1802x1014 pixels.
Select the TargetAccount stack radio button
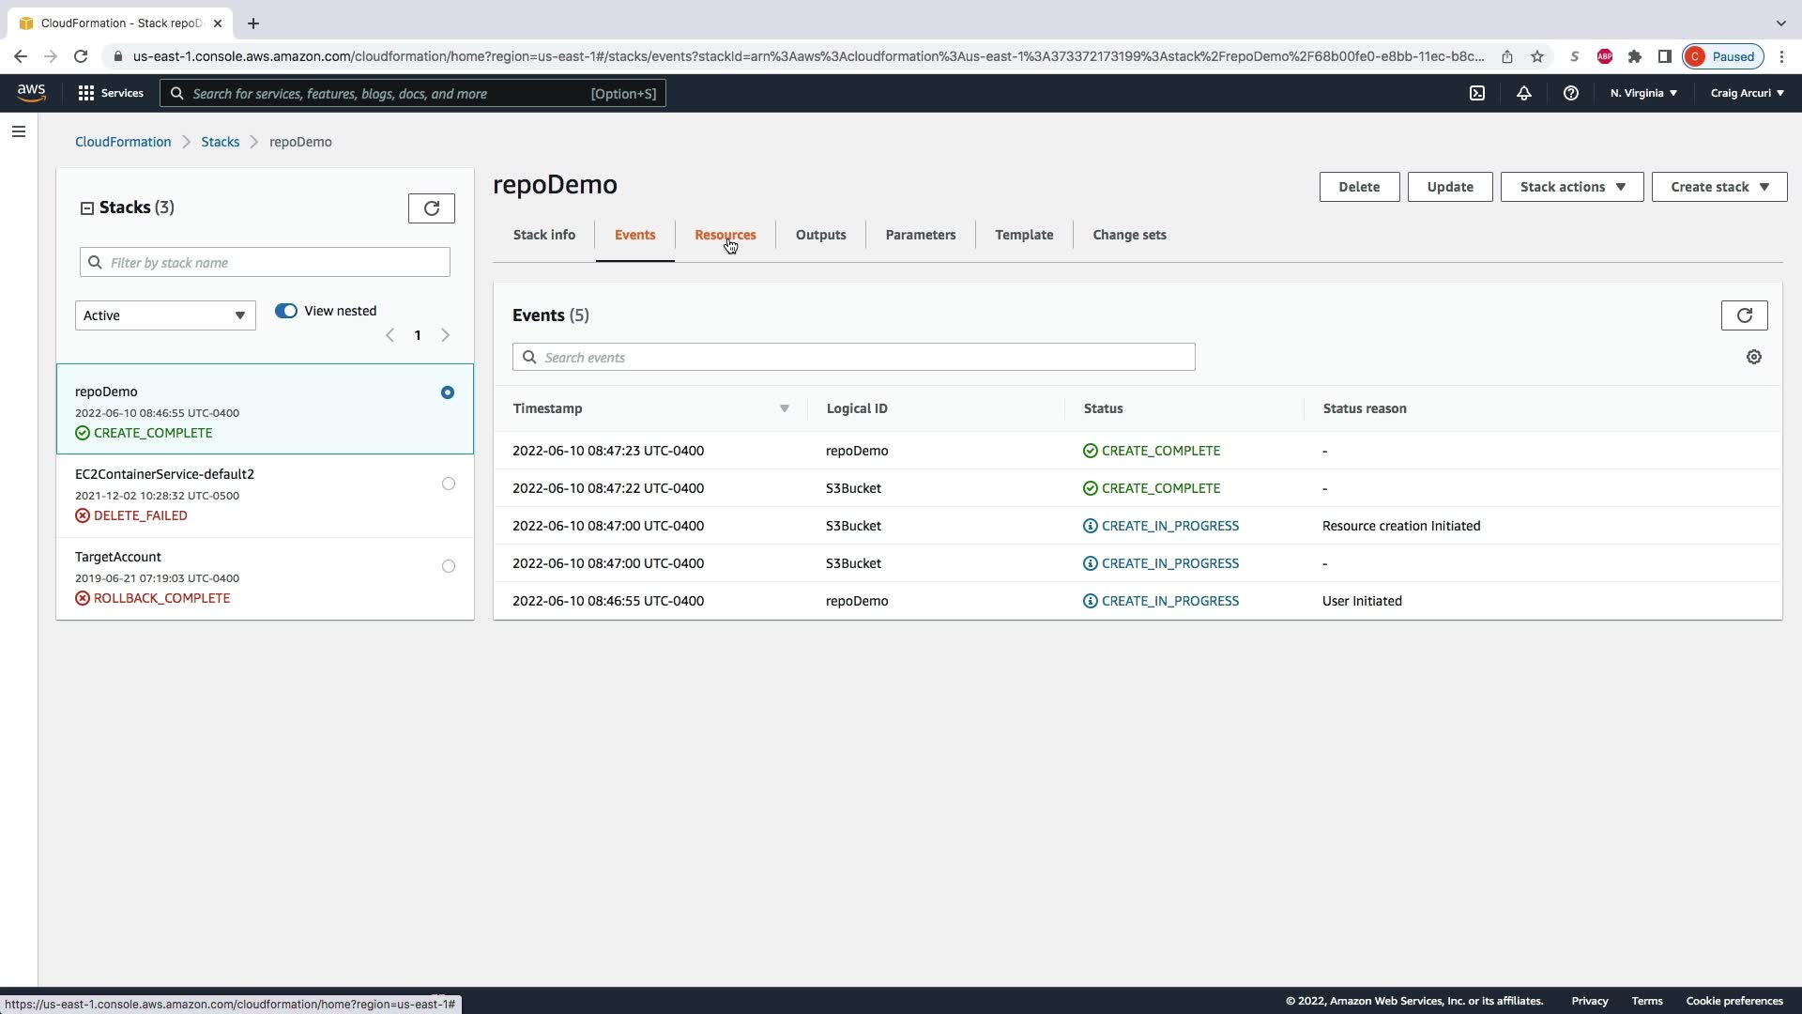coord(449,566)
